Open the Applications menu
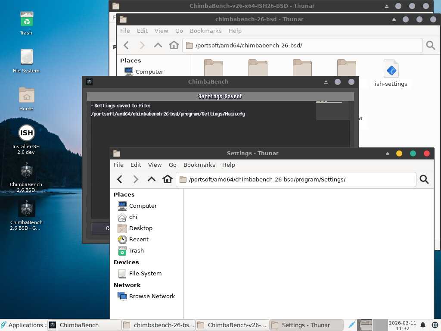This screenshot has height=331, width=441. point(24,325)
